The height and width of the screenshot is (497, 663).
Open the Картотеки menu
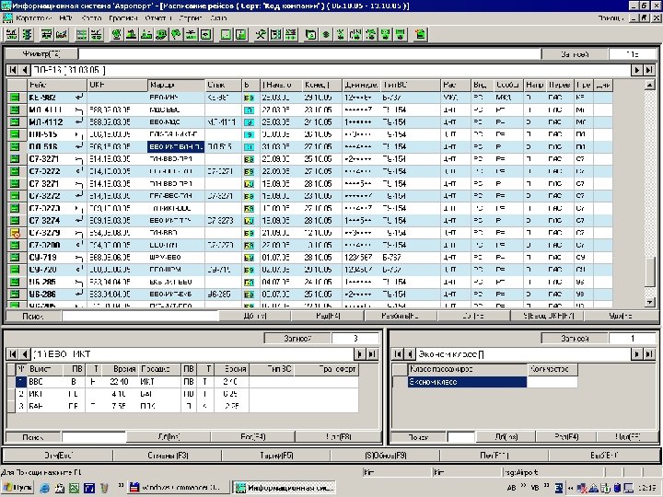click(33, 17)
